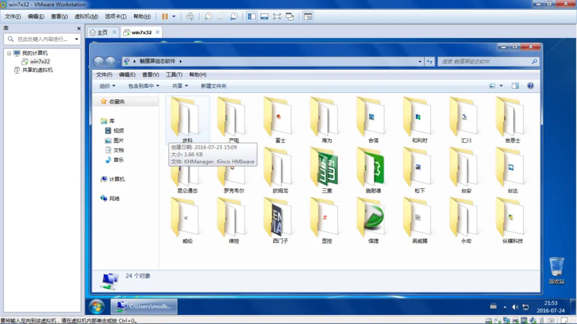
Task: Click the volume icon in system tray
Action: (515, 307)
